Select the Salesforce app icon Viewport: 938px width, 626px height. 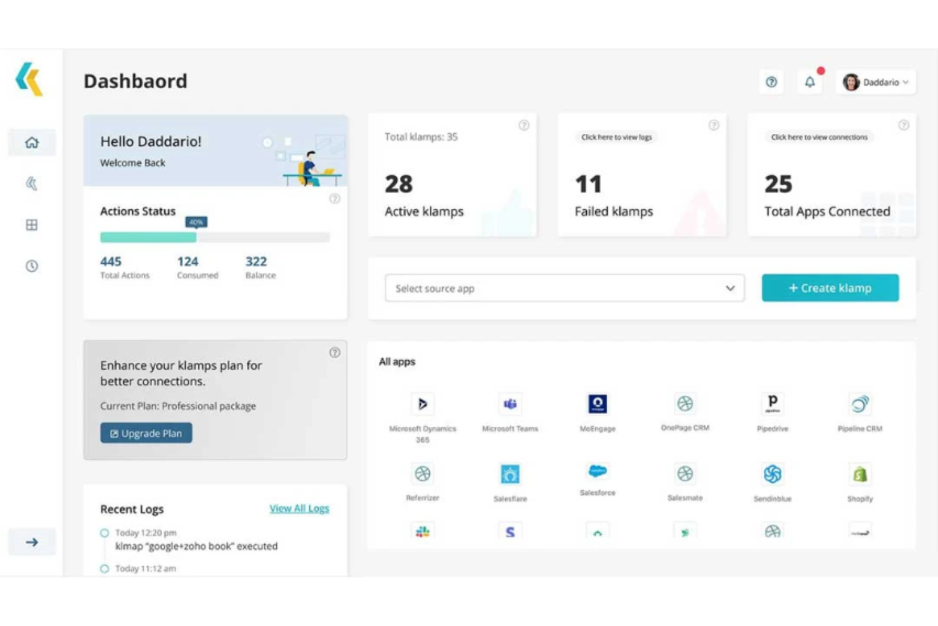[596, 472]
